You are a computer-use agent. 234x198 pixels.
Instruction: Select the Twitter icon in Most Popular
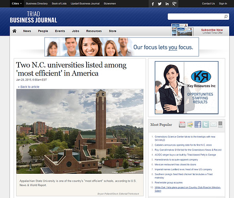205,124
